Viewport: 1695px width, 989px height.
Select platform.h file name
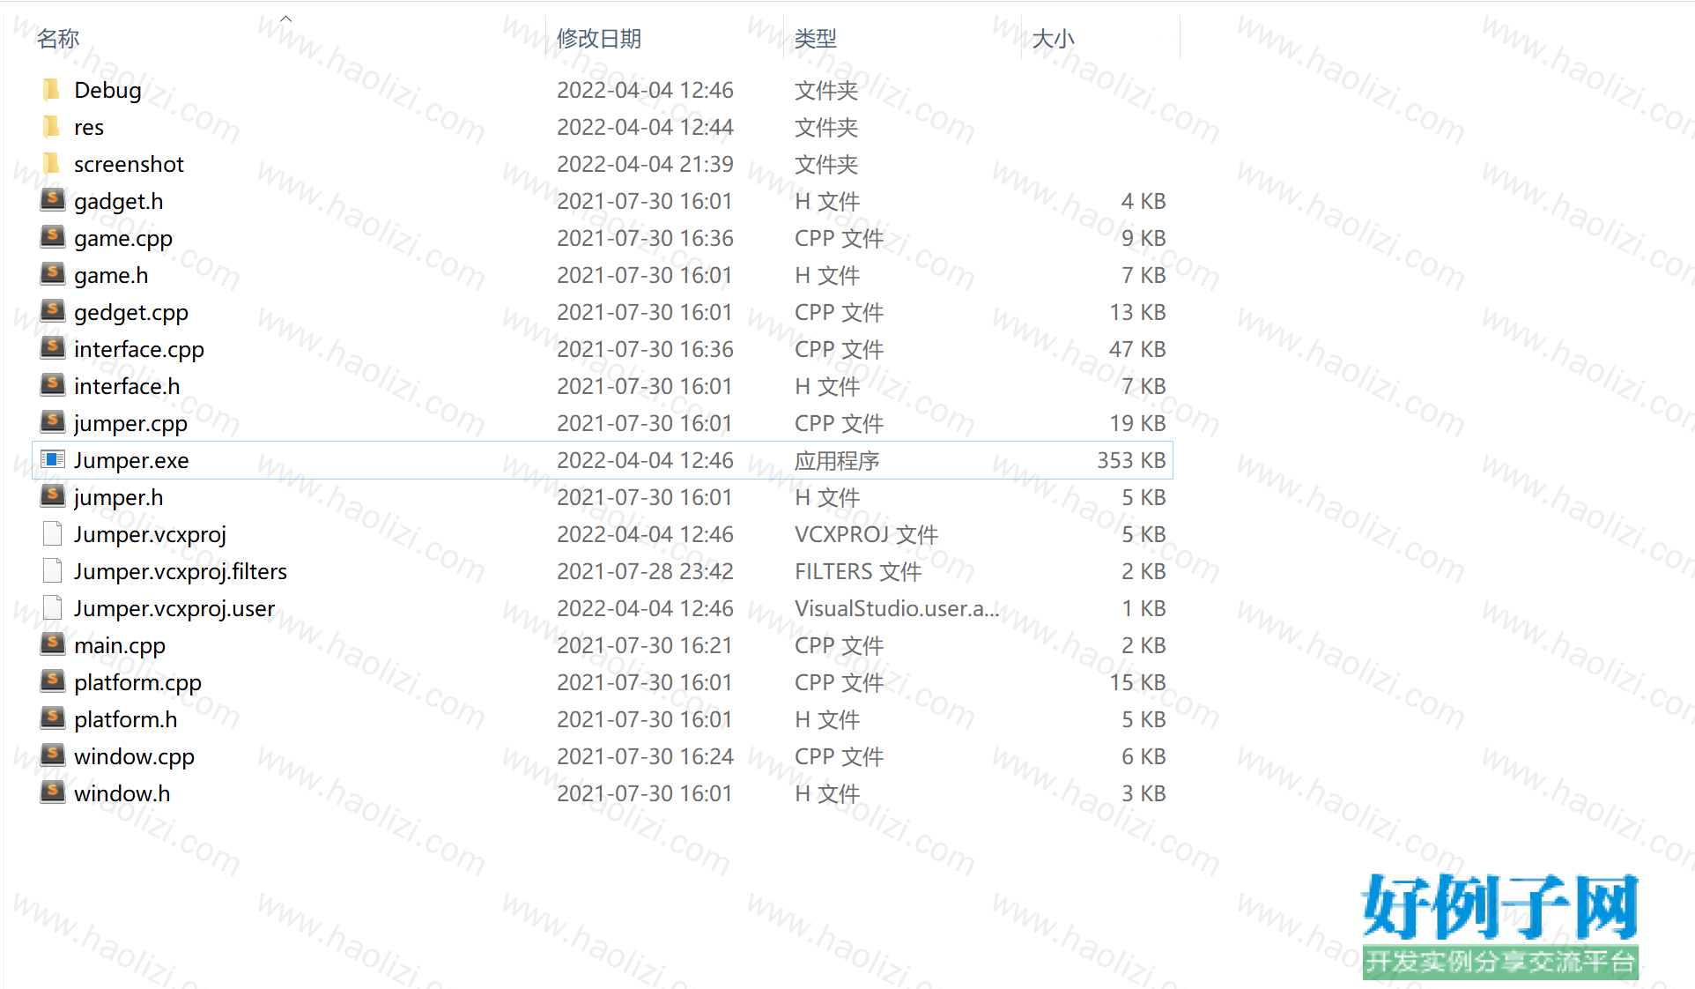click(x=126, y=720)
